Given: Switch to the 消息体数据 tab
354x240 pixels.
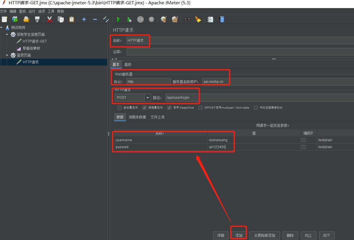Looking at the screenshot, I should coord(137,117).
